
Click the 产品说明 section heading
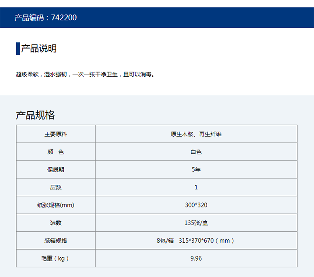[39, 49]
